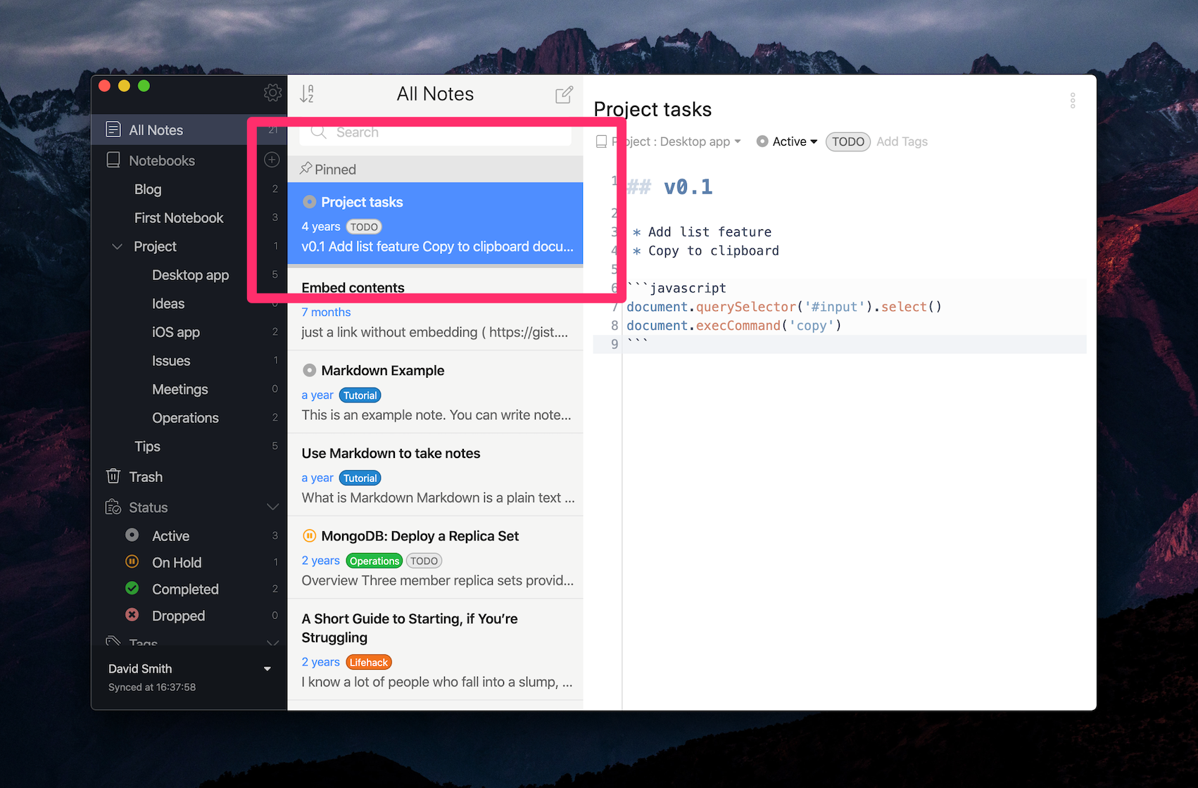
Task: Click the Tags icon in sidebar
Action: coord(113,642)
